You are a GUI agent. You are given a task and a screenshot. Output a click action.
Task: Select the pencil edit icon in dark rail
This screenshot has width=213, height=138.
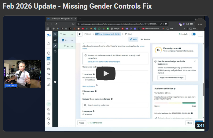point(55,46)
